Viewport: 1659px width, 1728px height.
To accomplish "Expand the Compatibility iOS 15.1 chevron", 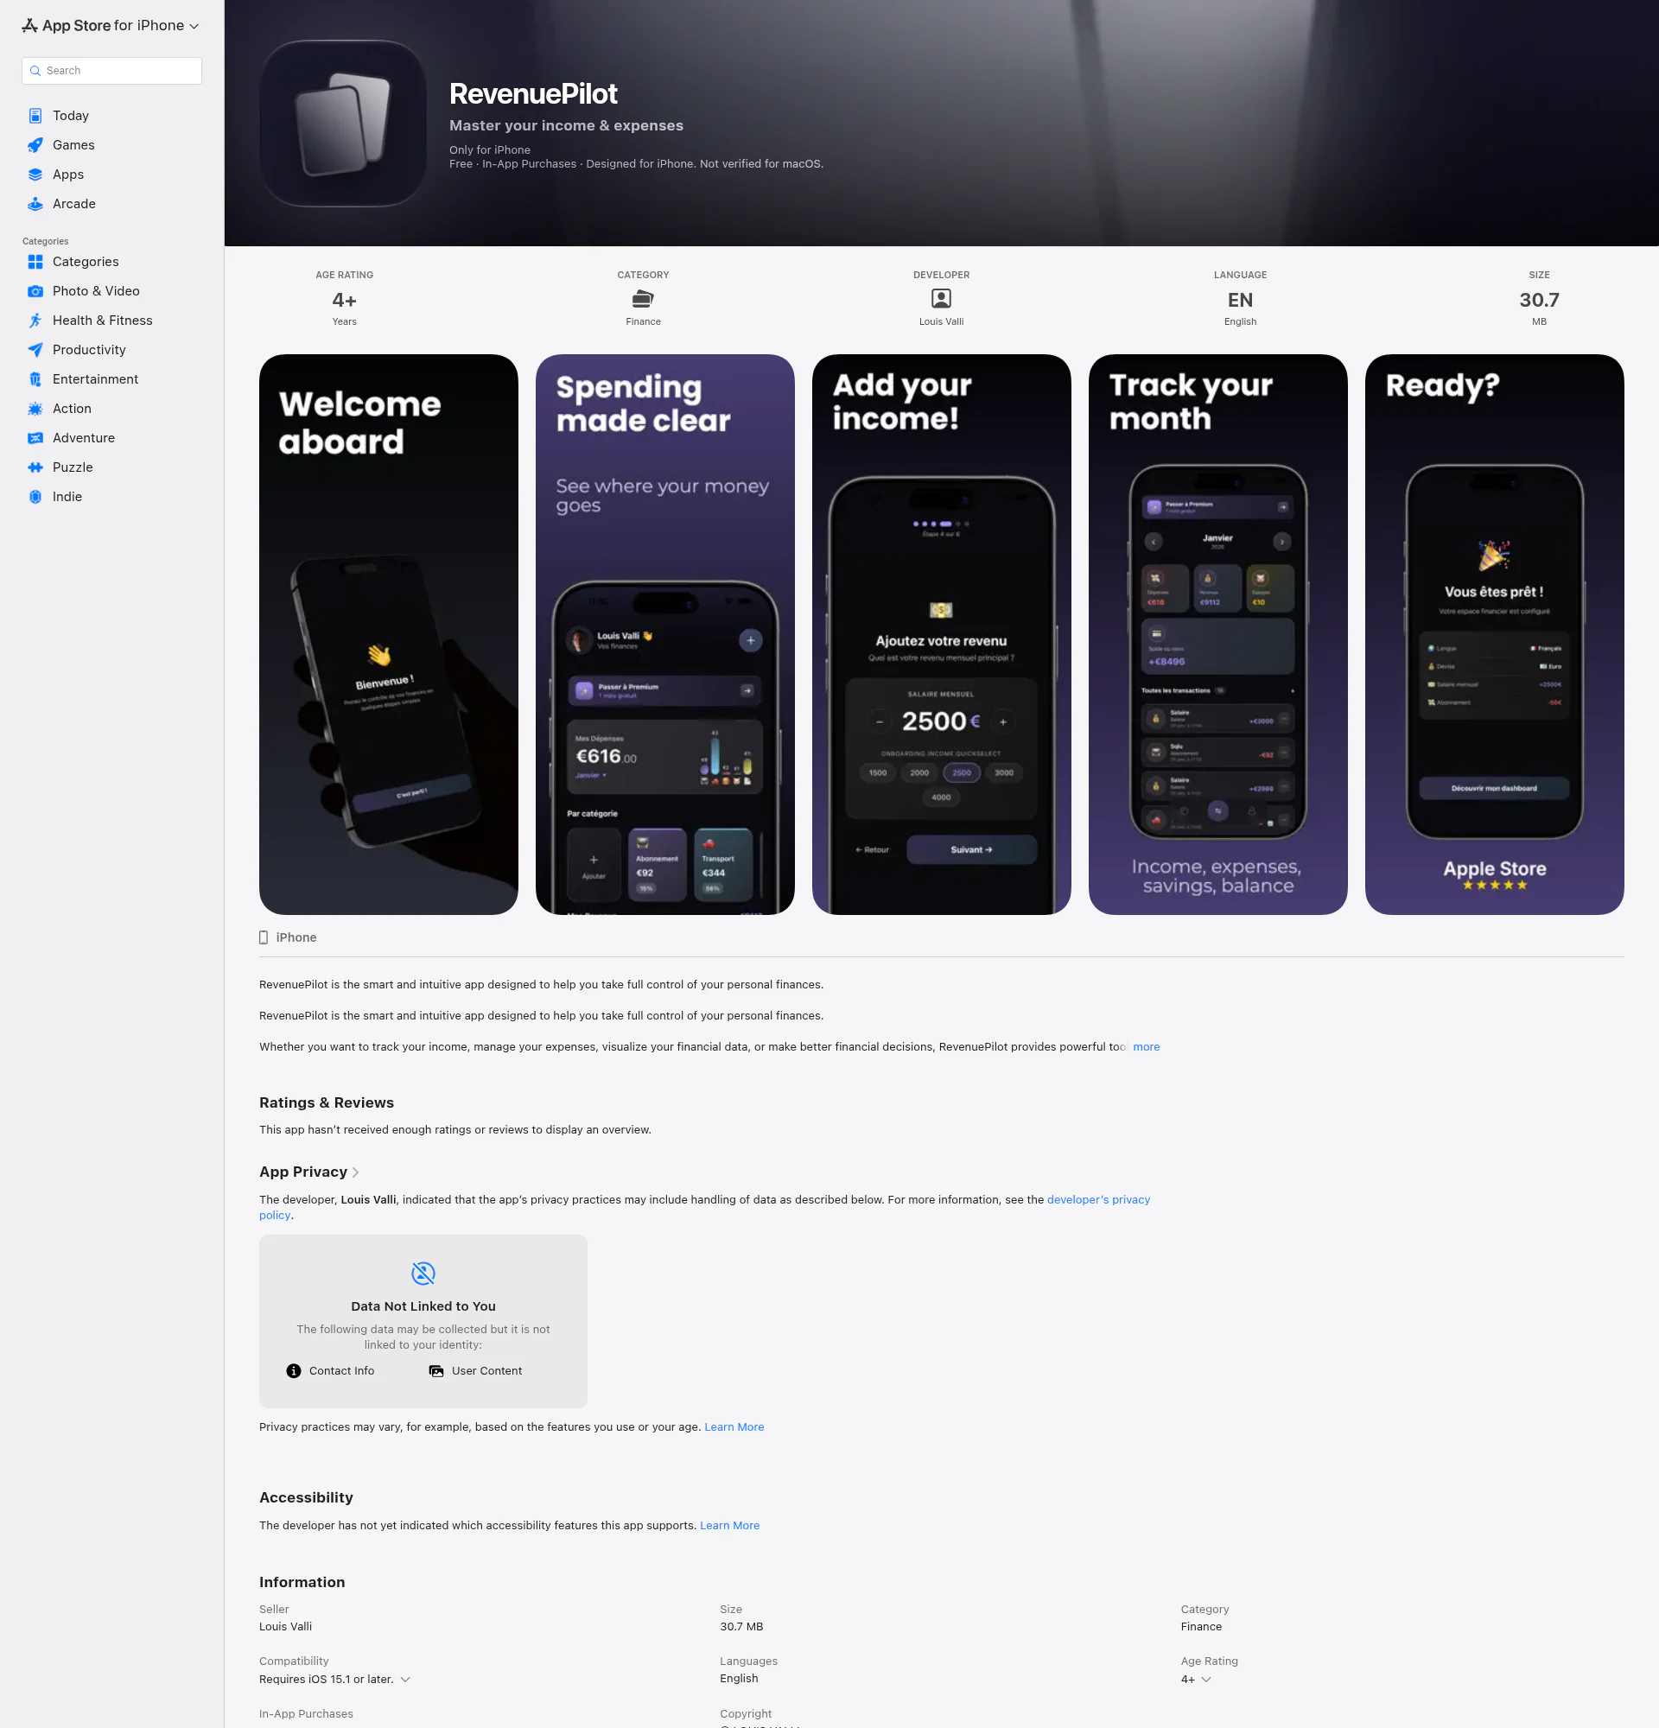I will click(x=405, y=1680).
